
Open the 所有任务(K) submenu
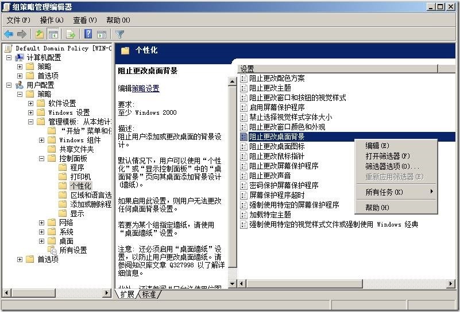[x=396, y=192]
